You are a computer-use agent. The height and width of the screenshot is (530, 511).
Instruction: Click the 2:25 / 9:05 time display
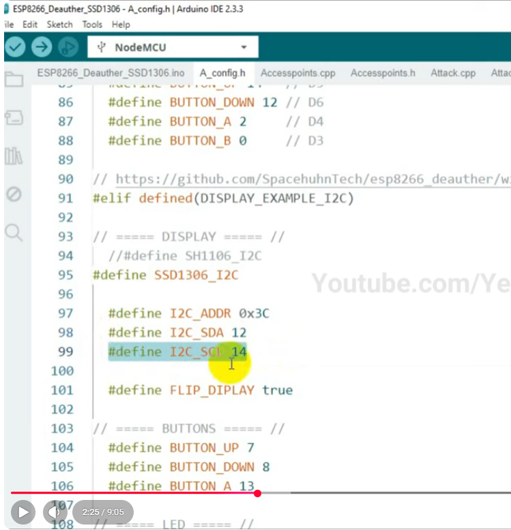point(103,512)
